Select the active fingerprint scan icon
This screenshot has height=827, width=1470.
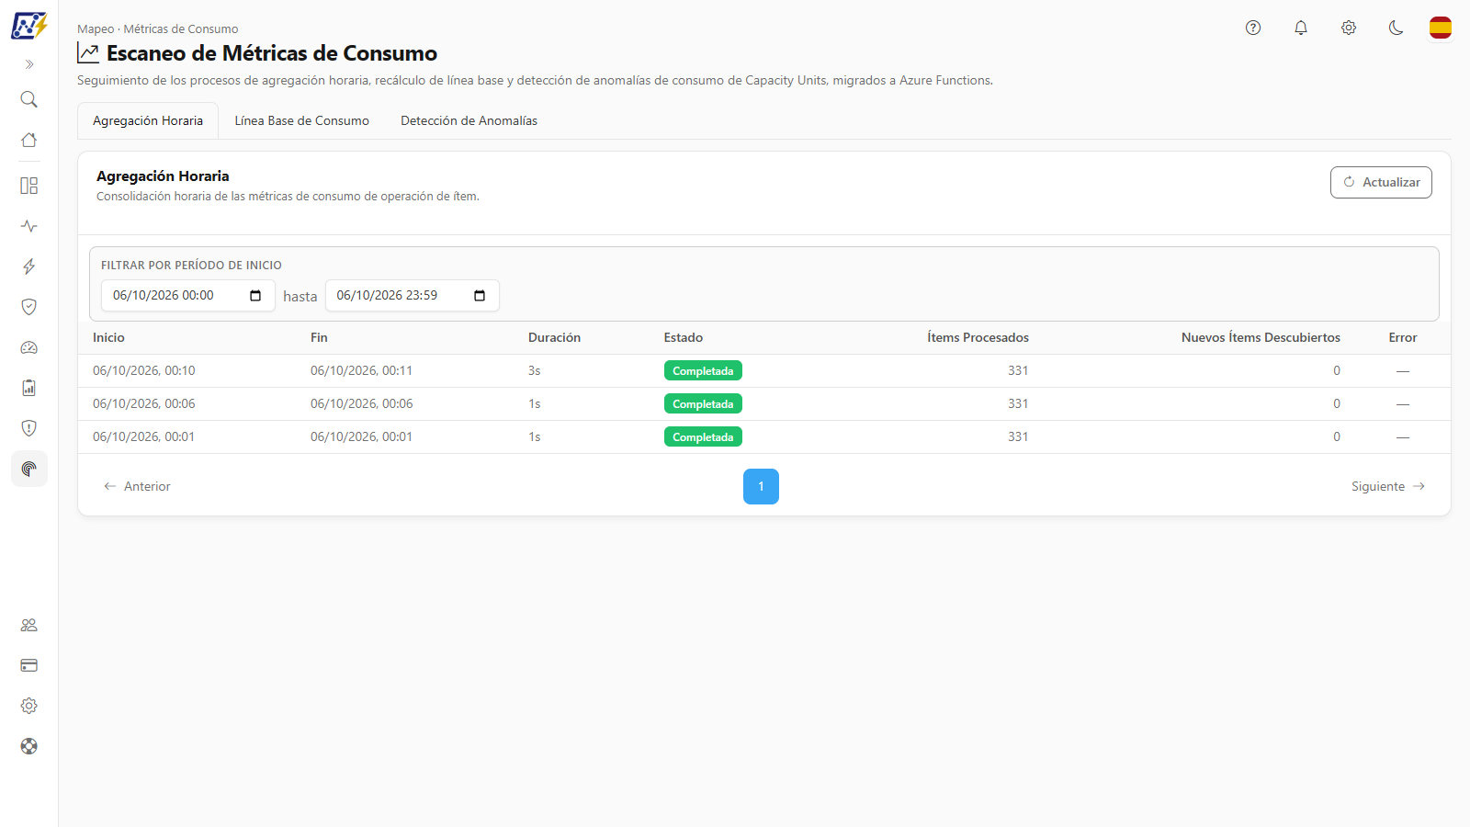click(29, 469)
